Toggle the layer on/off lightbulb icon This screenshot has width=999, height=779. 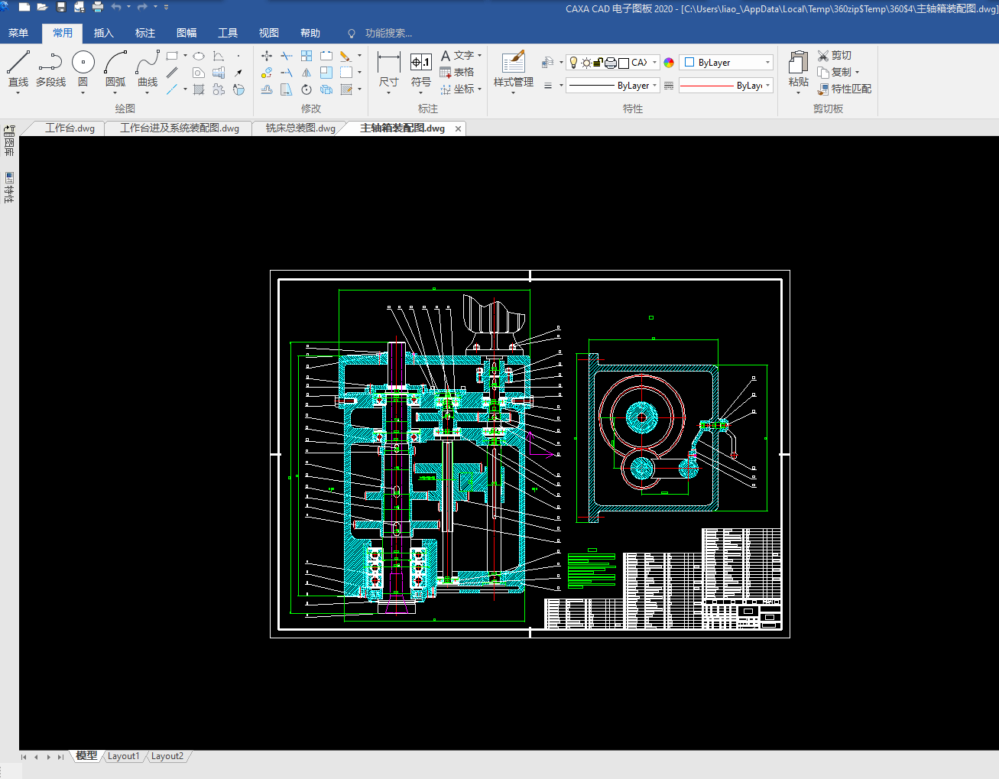(574, 63)
